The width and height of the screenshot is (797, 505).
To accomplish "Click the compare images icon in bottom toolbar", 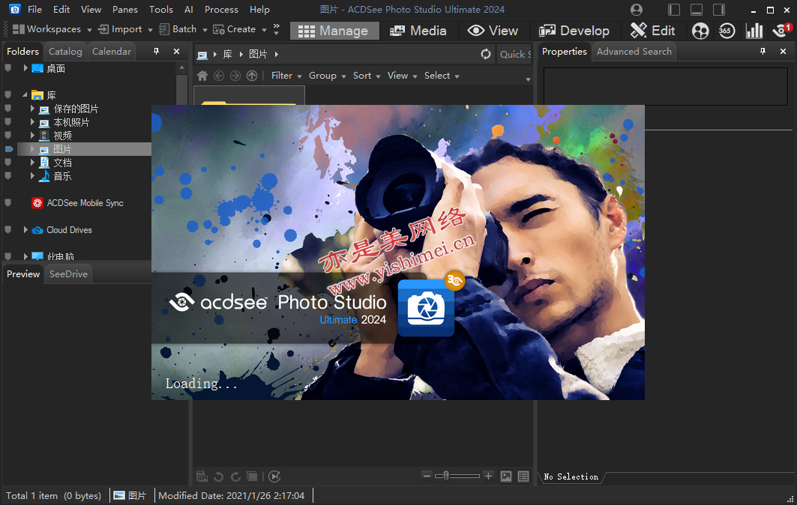I will 252,477.
